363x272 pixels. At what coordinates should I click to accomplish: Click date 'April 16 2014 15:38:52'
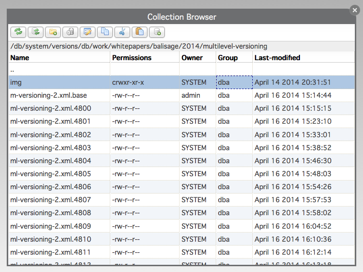coord(293,148)
